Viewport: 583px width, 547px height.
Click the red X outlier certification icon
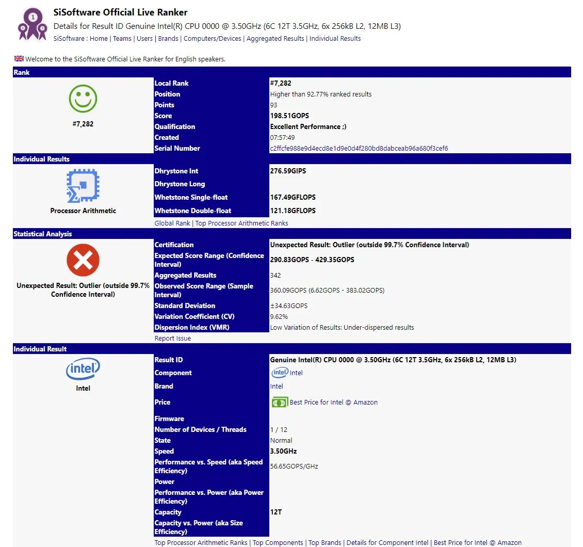[83, 260]
